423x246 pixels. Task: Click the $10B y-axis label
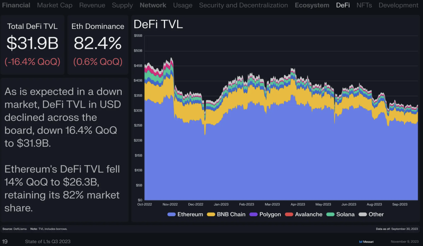pyautogui.click(x=138, y=170)
